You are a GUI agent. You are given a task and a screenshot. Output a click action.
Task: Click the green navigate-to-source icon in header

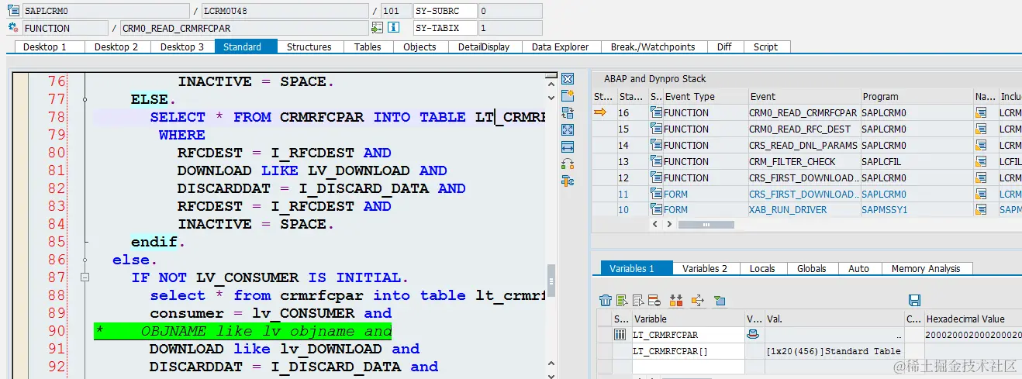coord(377,28)
